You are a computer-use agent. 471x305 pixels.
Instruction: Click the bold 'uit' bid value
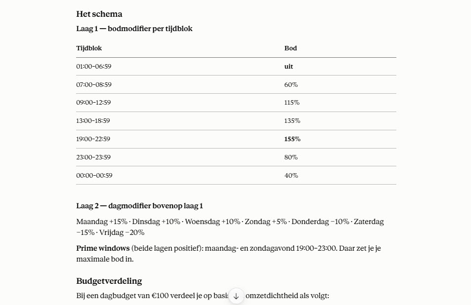click(289, 66)
